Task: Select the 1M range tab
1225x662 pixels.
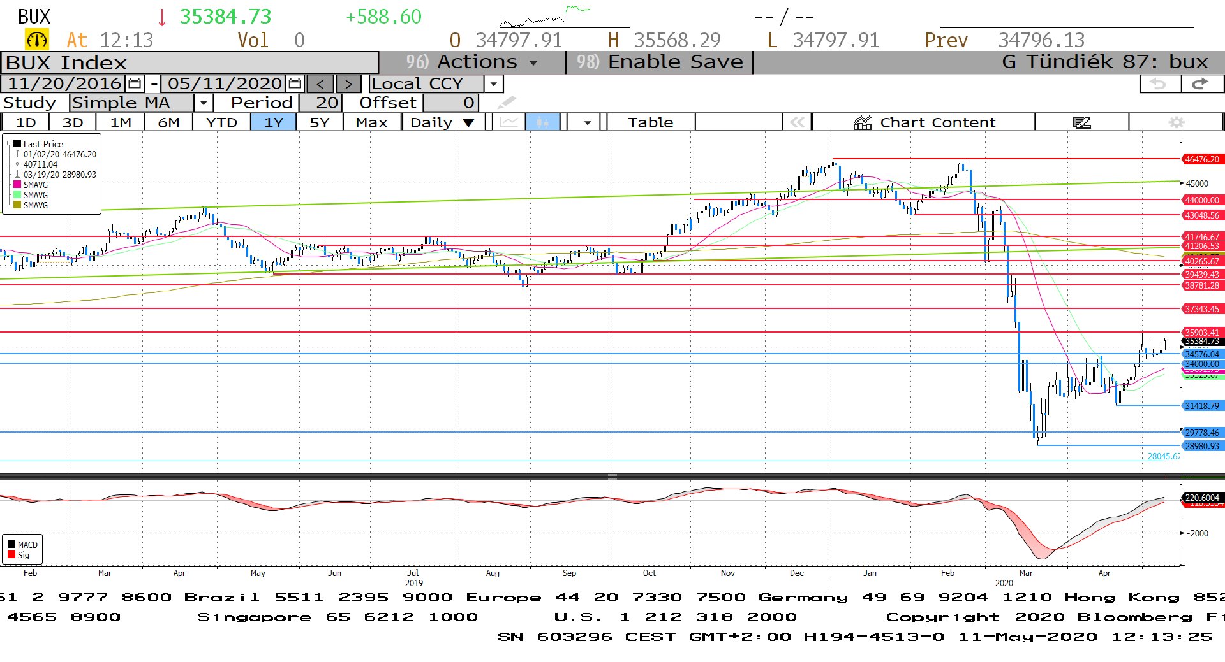Action: (x=121, y=122)
